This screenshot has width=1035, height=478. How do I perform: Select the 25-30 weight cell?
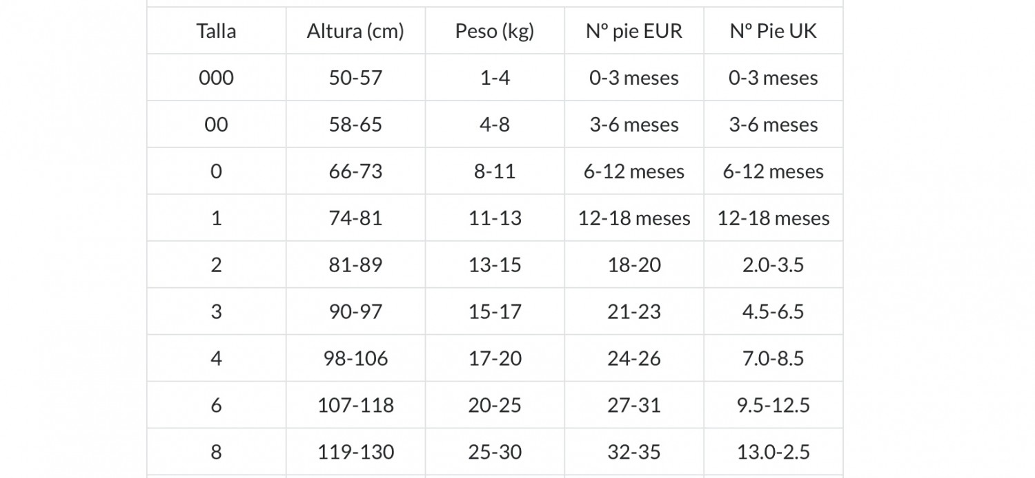pyautogui.click(x=495, y=453)
